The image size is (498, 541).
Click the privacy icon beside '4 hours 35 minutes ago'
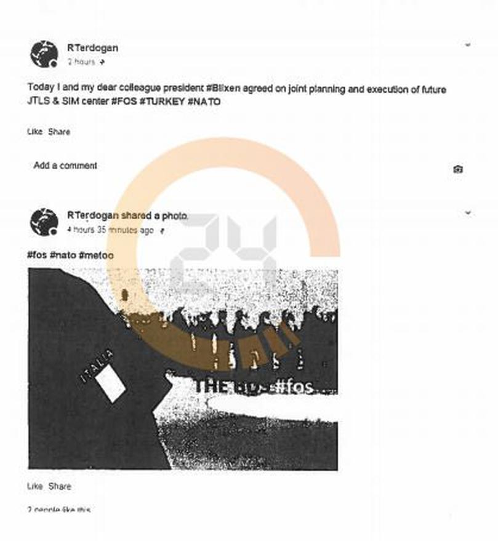162,231
